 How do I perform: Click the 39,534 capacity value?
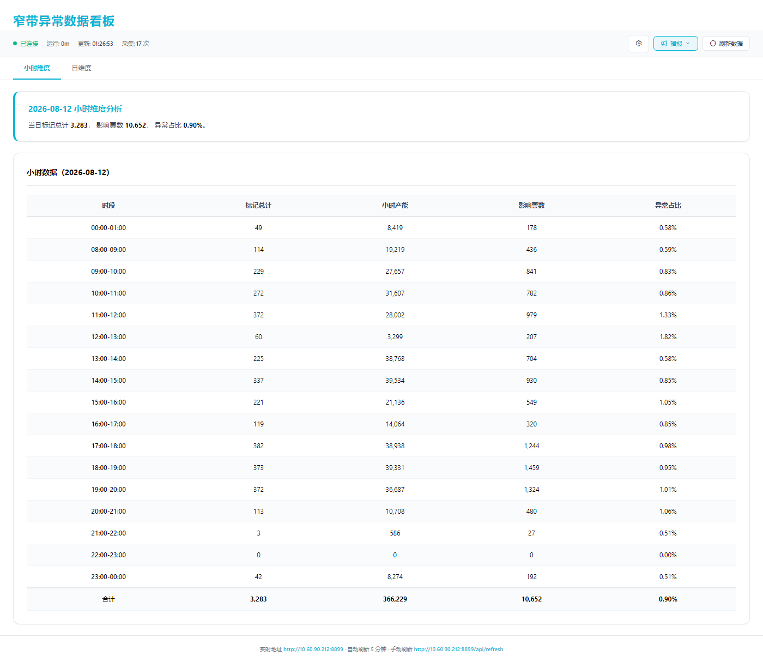[395, 381]
